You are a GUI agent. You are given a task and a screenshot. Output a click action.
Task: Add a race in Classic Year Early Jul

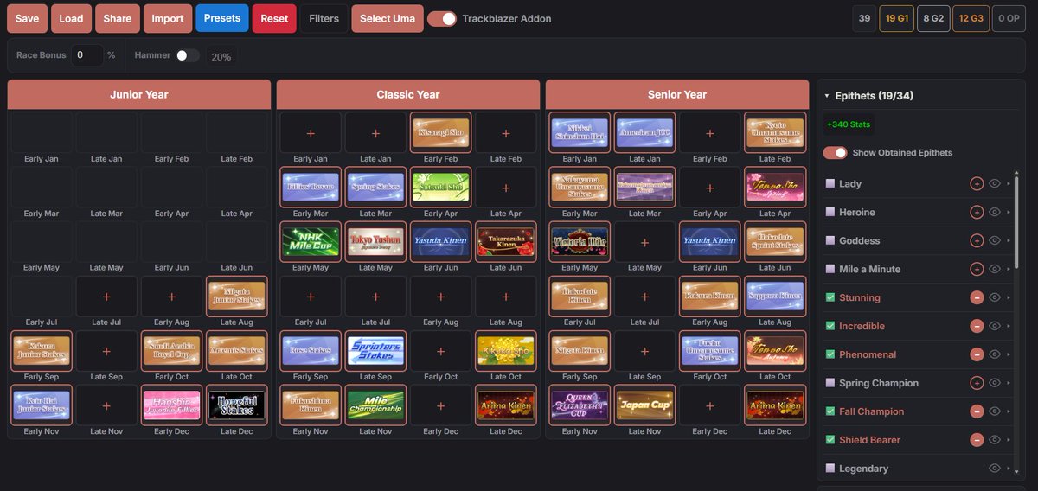[x=310, y=297]
